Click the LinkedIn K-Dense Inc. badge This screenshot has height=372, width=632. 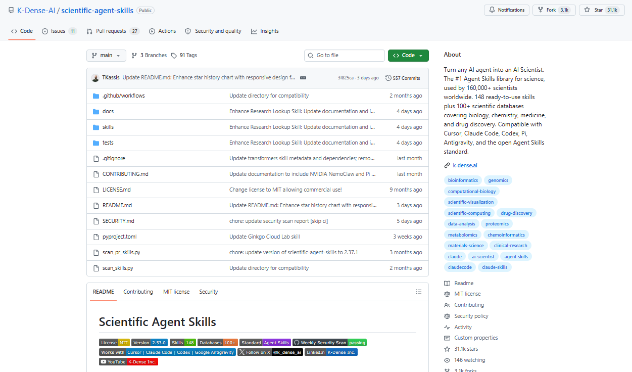(331, 352)
